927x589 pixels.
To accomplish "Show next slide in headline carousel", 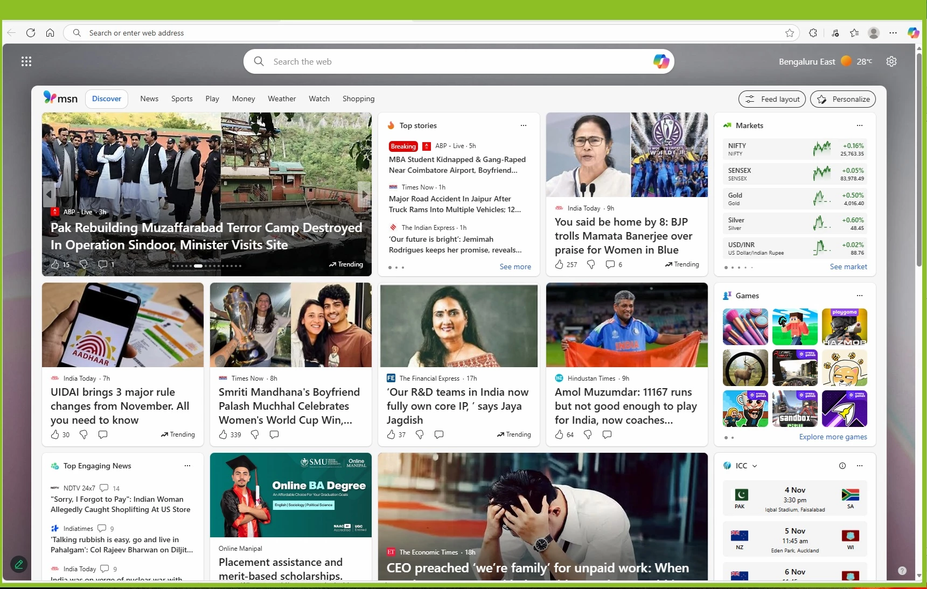I will (x=364, y=194).
